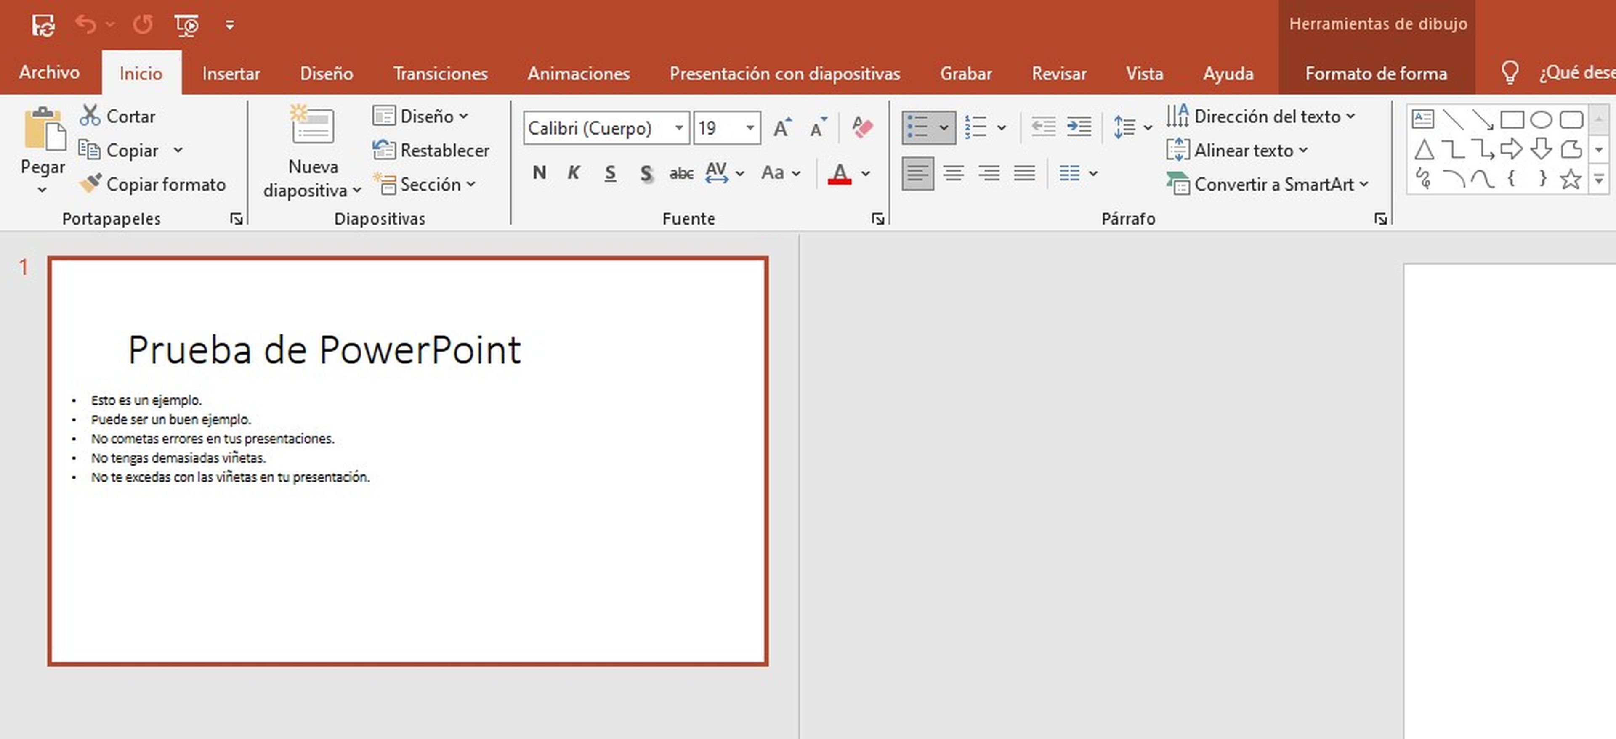Open slide Diseño layout dropdown
This screenshot has height=739, width=1616.
[420, 116]
